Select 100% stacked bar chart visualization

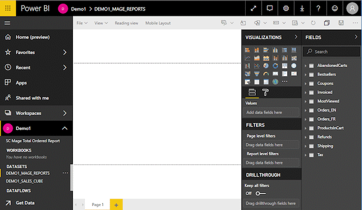pyautogui.click(x=284, y=50)
